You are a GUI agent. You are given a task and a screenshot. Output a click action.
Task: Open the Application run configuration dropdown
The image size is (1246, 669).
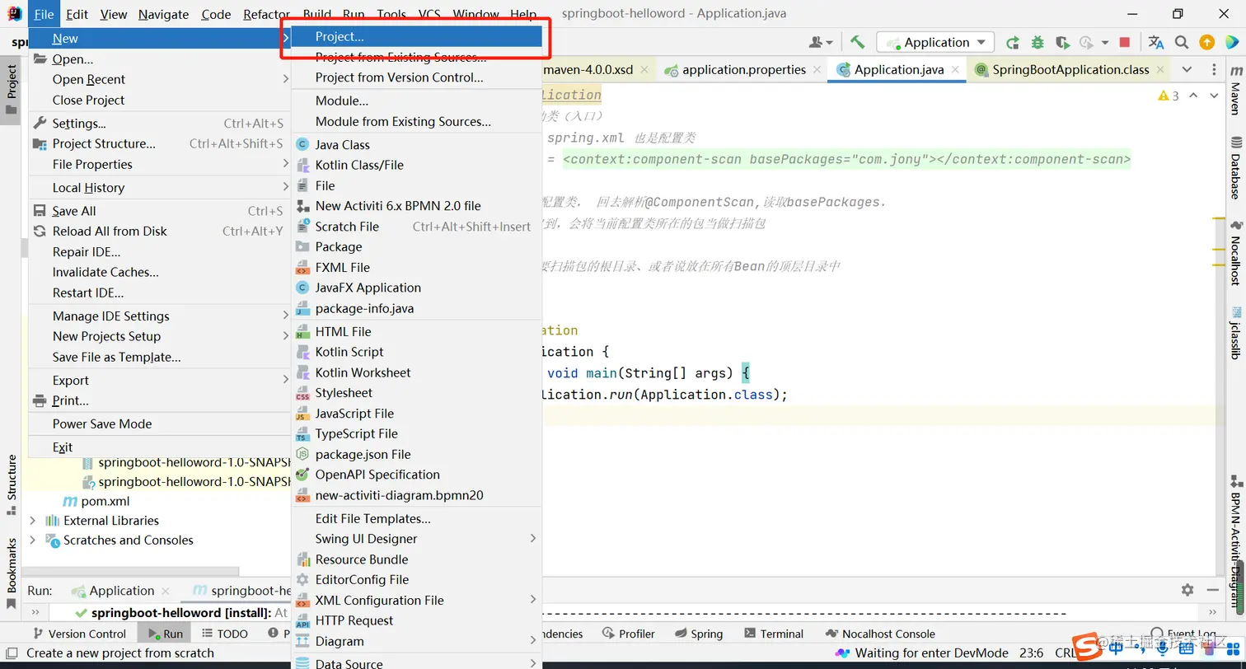(935, 42)
